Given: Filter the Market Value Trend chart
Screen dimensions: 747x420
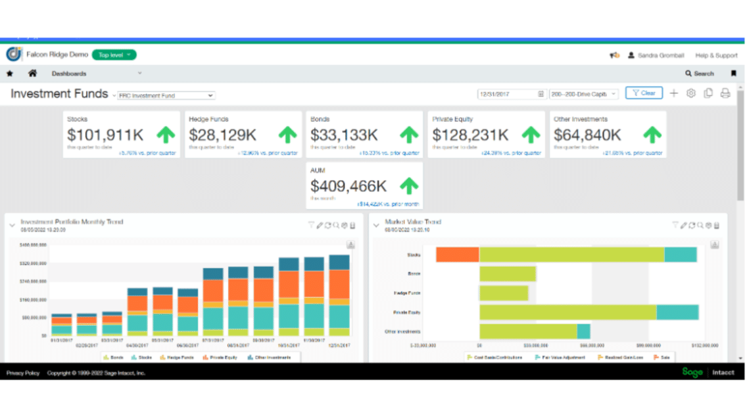Looking at the screenshot, I should point(675,225).
